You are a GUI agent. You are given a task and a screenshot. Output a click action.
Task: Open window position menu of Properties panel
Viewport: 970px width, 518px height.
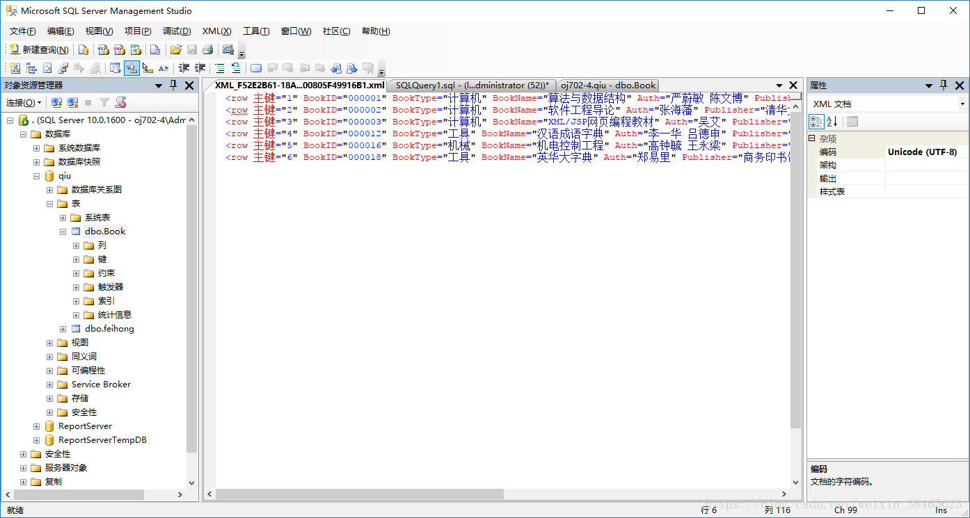pos(928,86)
